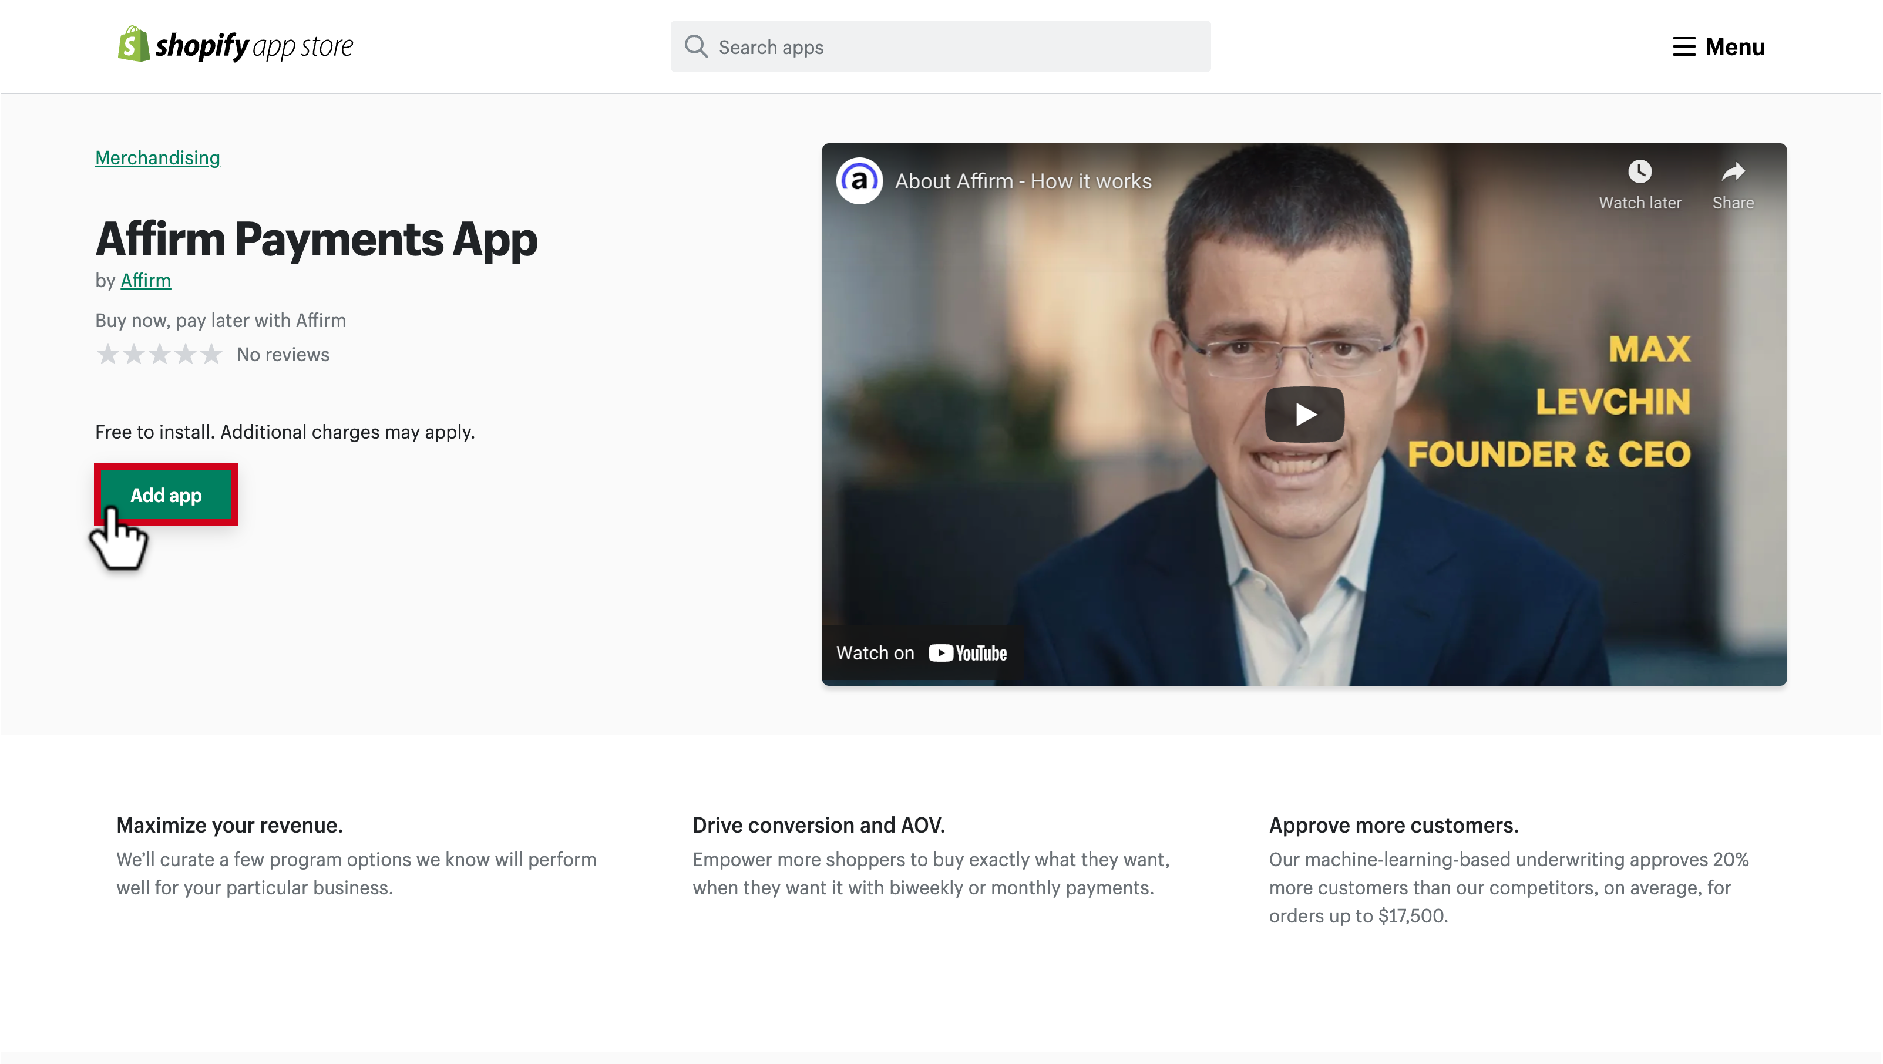Screen dimensions: 1883x1064
Task: Open the Affirm developer link
Action: (x=144, y=281)
